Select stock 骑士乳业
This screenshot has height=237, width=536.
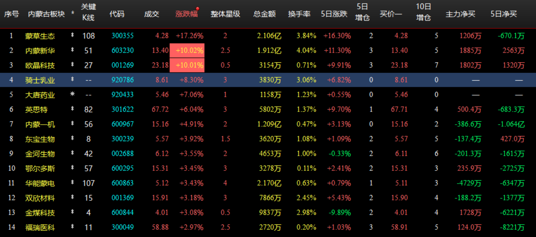coord(40,80)
